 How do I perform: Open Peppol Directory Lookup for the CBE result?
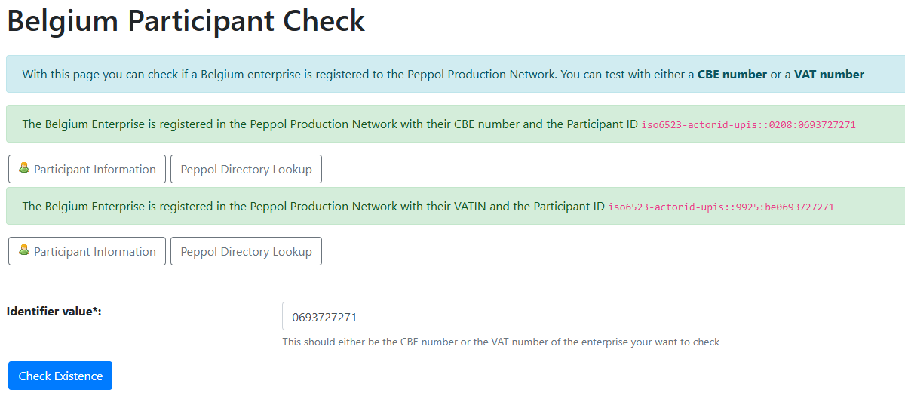[x=246, y=170]
